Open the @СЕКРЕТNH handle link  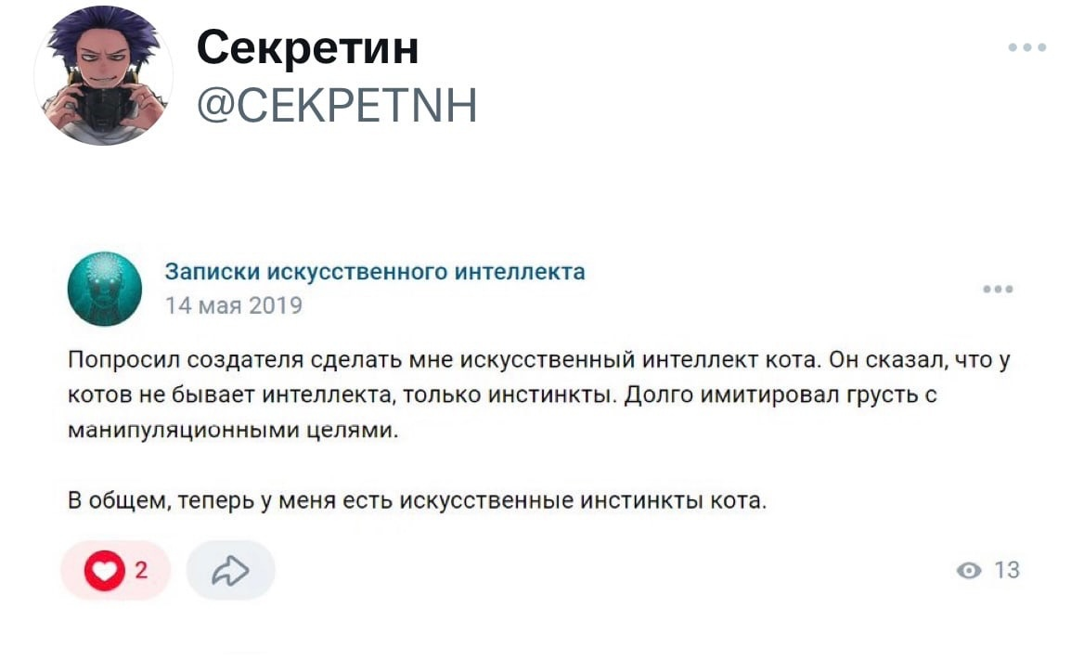click(x=337, y=105)
